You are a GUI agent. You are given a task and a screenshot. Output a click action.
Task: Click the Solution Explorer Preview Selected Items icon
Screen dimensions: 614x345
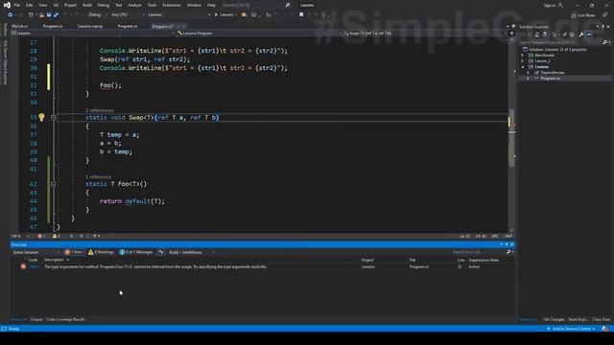click(589, 34)
